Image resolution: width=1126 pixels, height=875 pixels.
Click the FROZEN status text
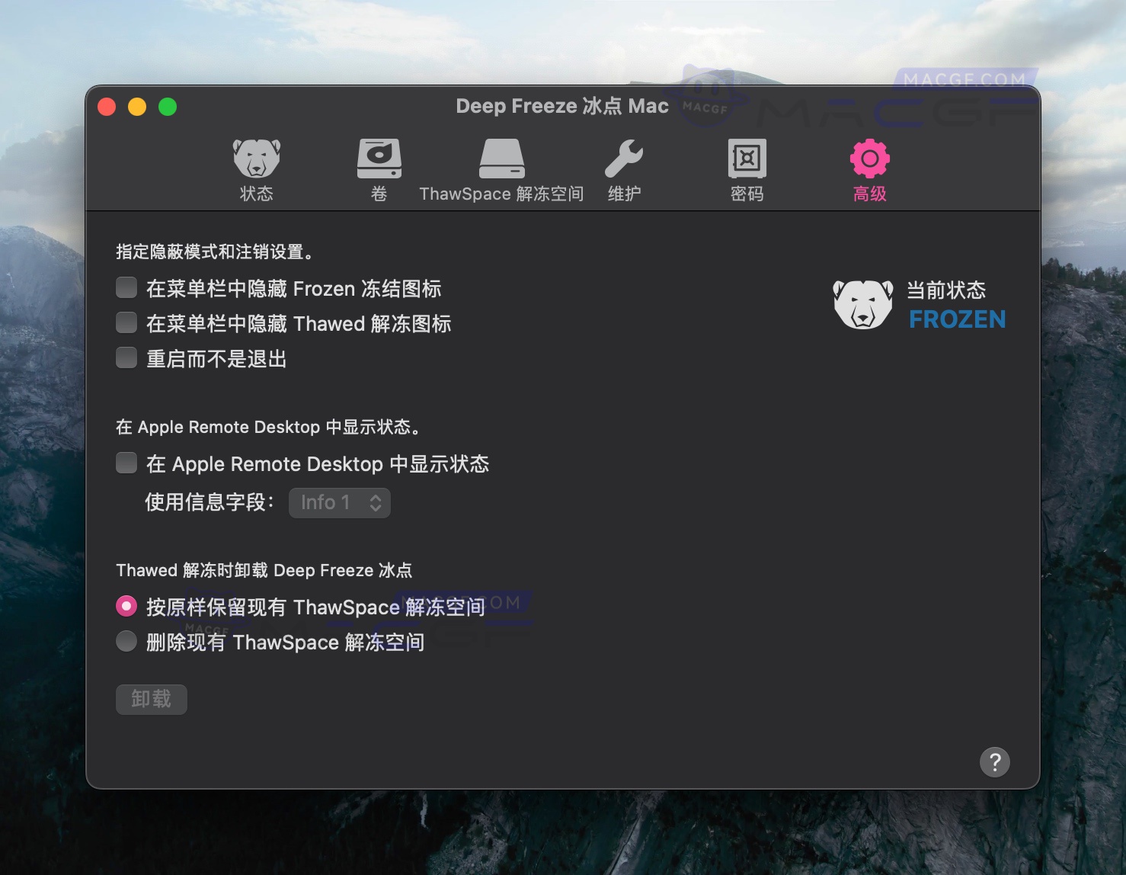[957, 319]
